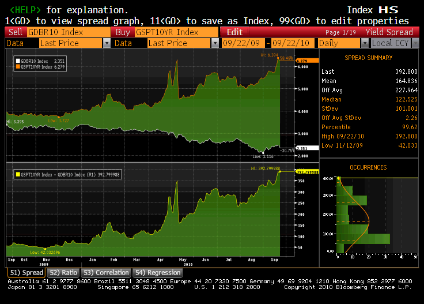Expand the second Last Price dropdown

coord(215,43)
